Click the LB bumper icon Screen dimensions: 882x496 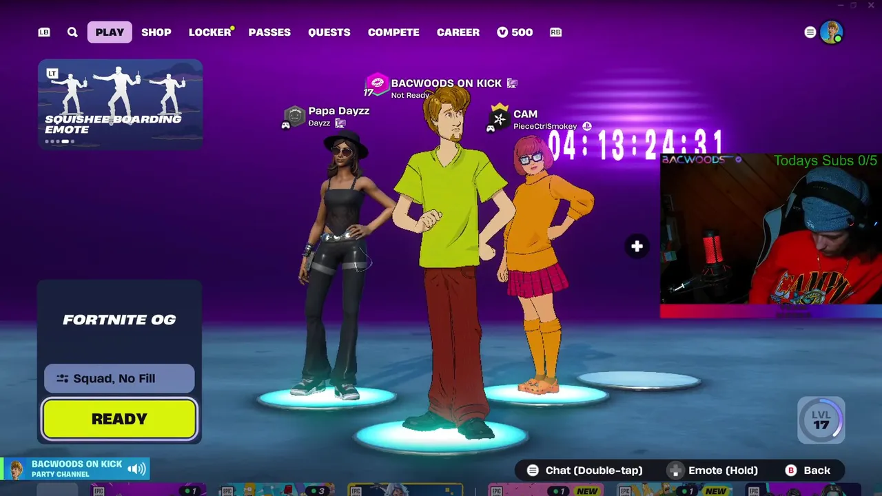[x=44, y=32]
